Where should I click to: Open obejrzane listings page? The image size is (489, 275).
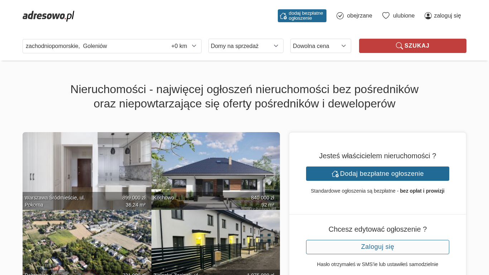click(x=359, y=16)
